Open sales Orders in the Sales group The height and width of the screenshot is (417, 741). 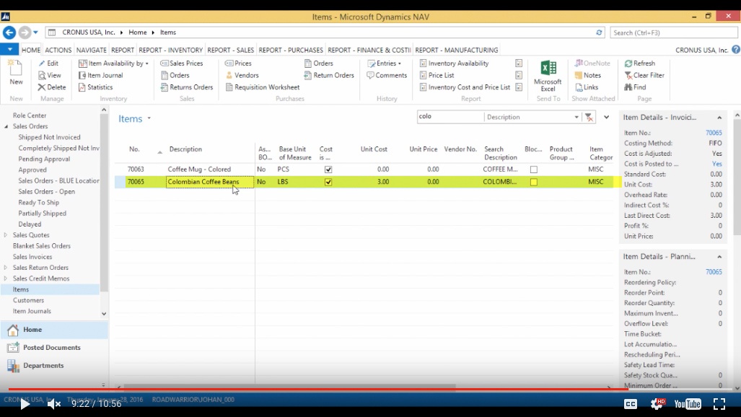click(x=175, y=75)
